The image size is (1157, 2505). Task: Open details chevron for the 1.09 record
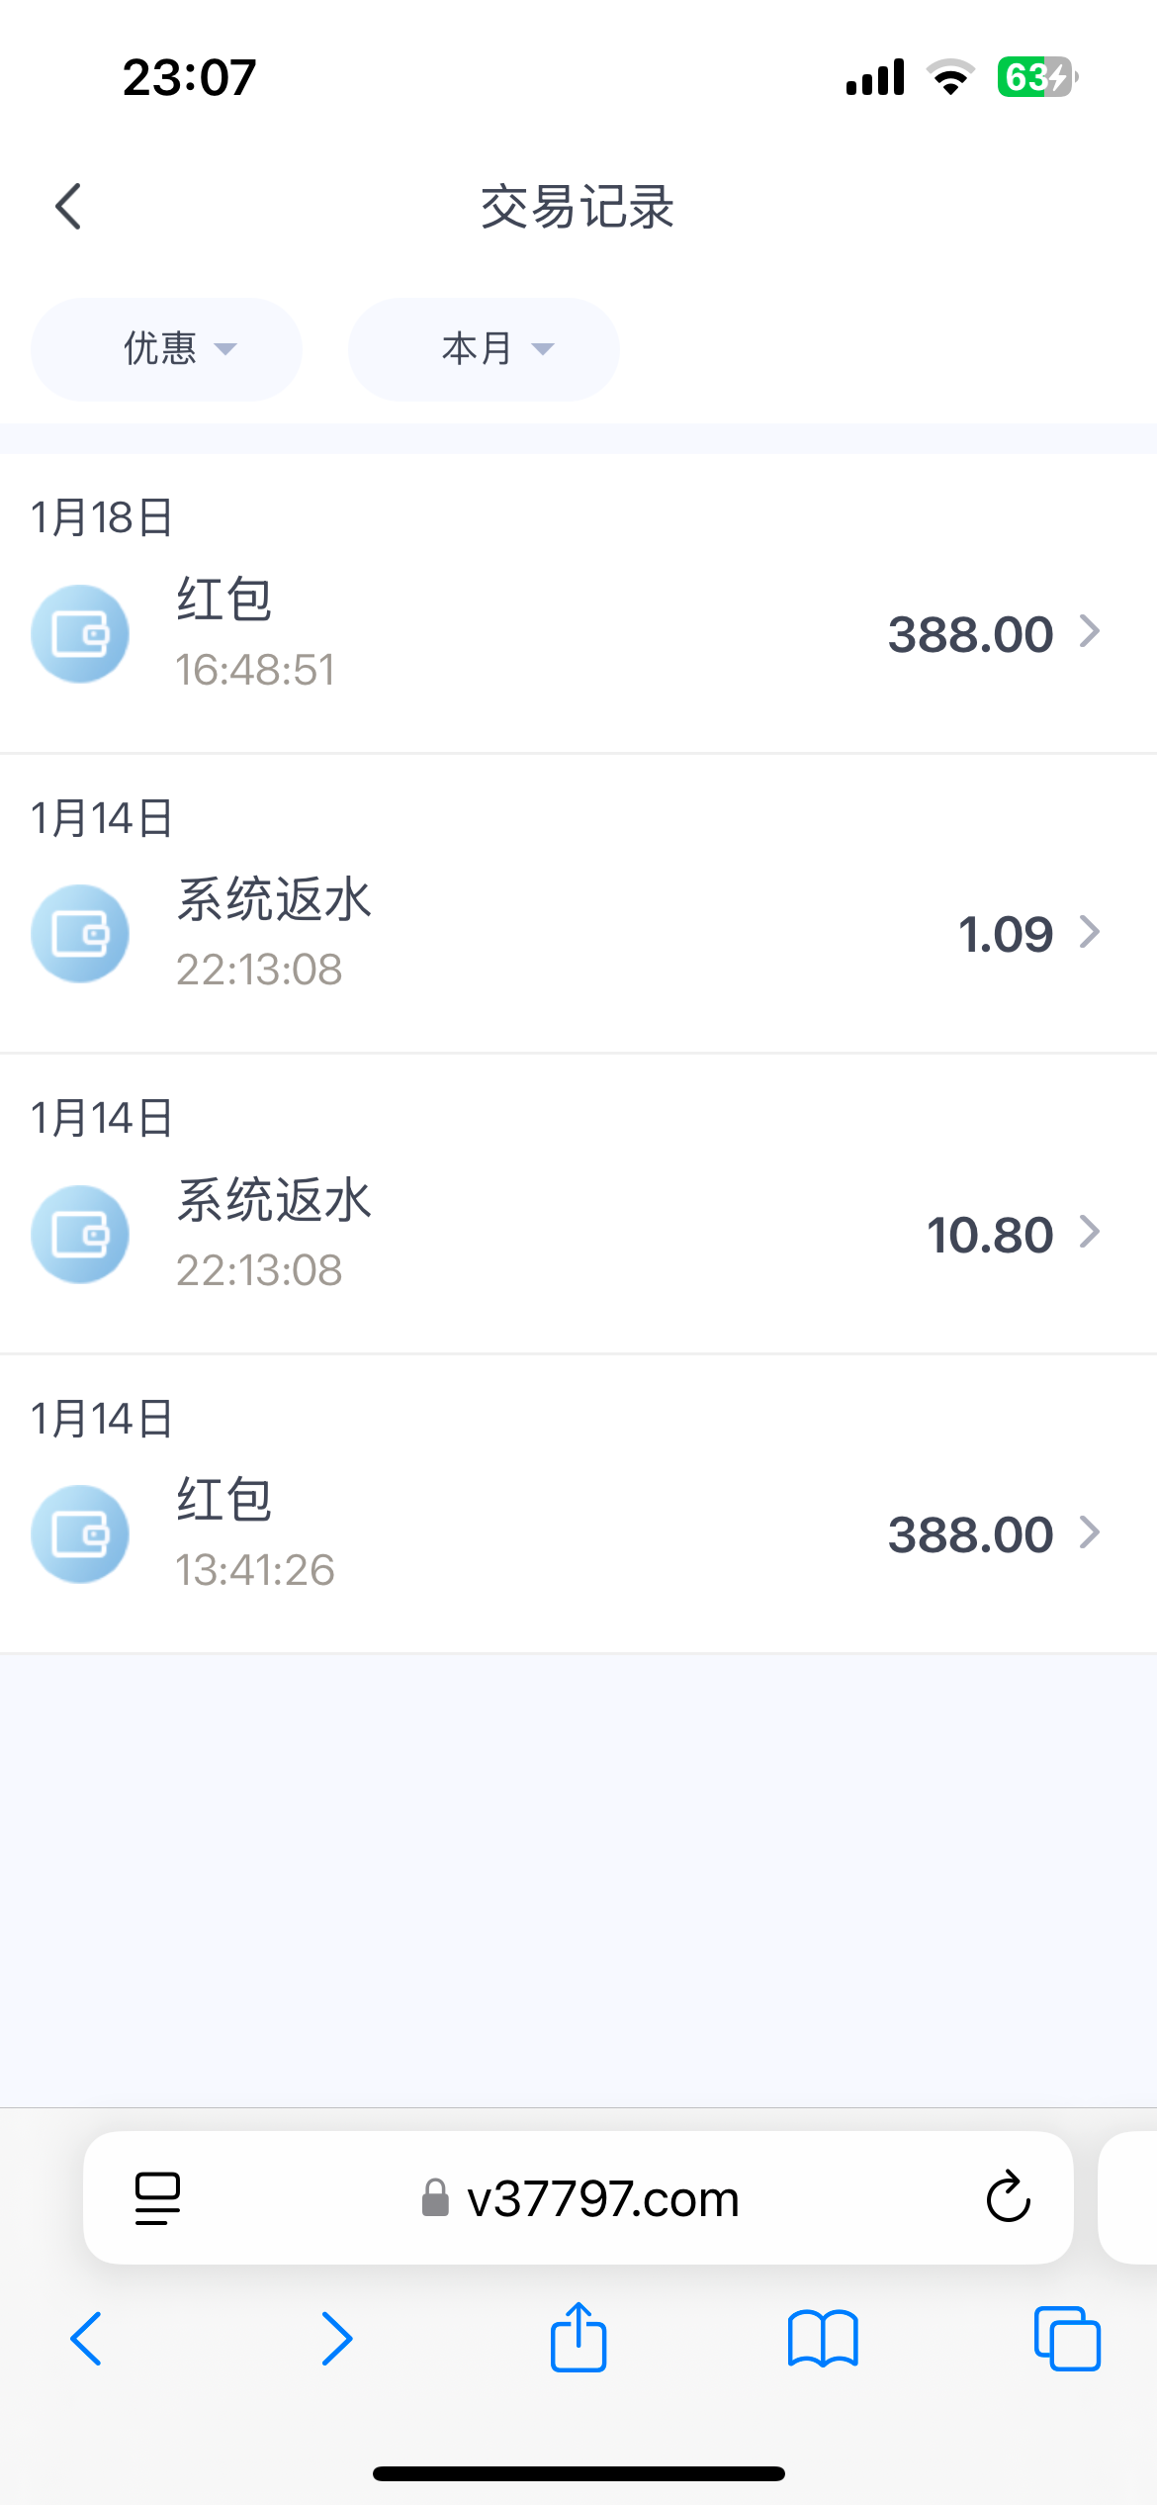coord(1090,932)
